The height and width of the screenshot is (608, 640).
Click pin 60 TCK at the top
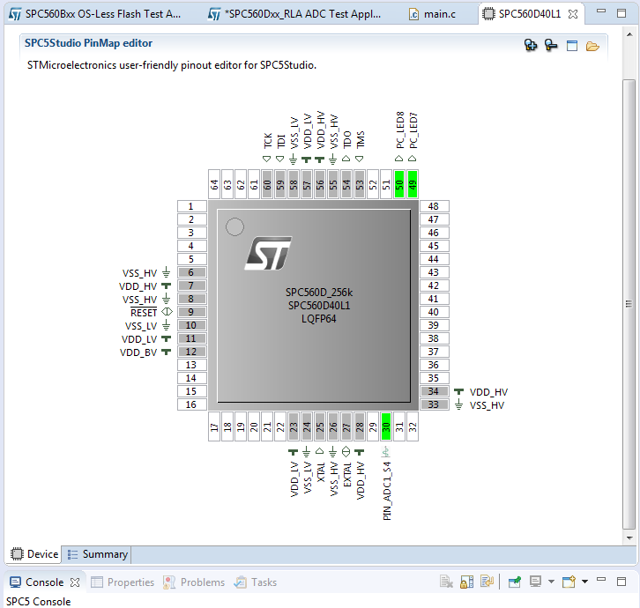[267, 184]
